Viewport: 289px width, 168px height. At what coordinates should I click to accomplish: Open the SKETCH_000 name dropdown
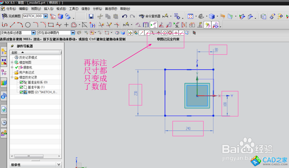point(46,16)
